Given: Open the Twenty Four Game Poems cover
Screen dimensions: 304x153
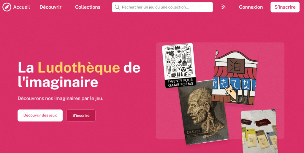Looking at the screenshot, I should click(x=179, y=65).
